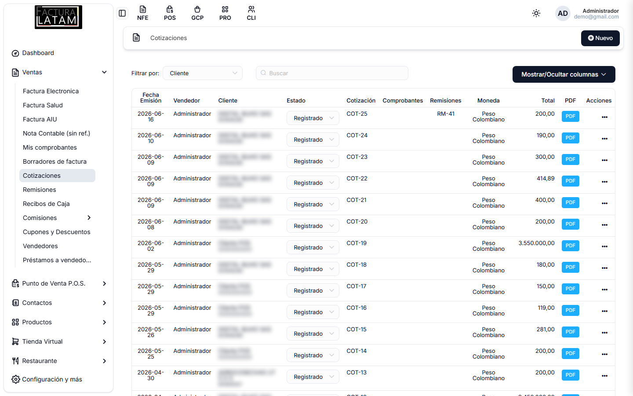Open the Filtrar por Cliente dropdown
This screenshot has height=396, width=633.
[x=203, y=73]
